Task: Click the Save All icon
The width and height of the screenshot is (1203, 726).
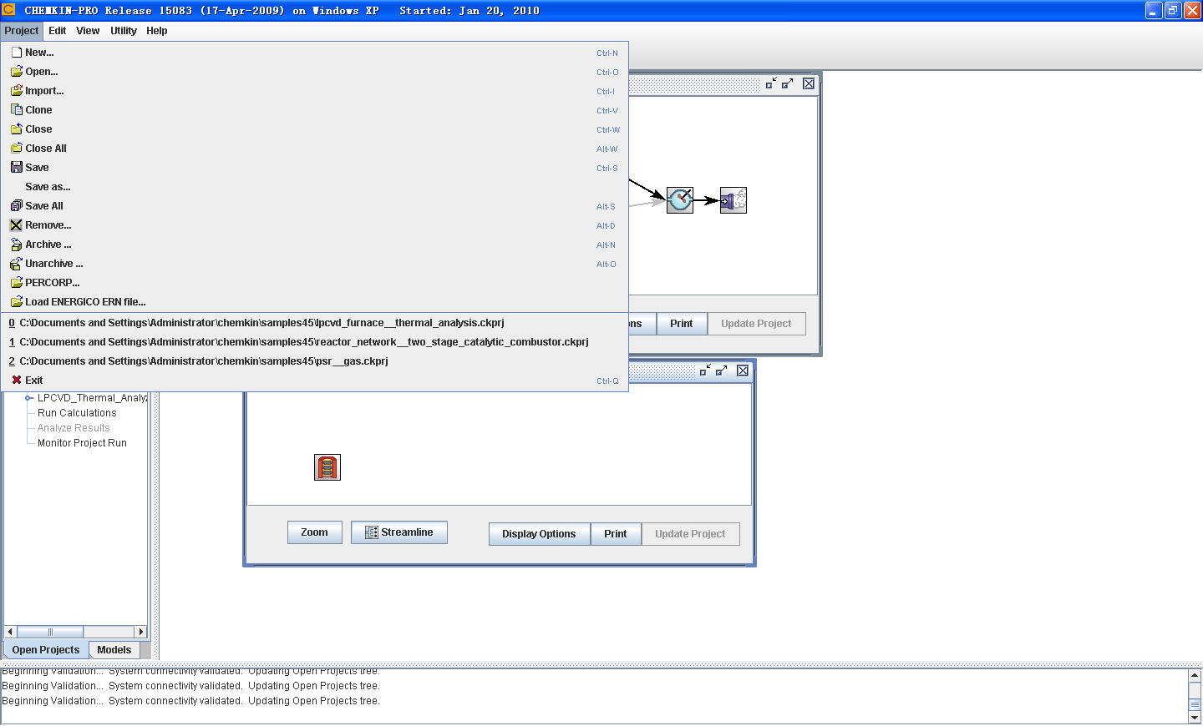Action: (17, 205)
